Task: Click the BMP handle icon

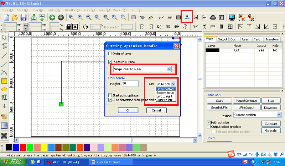Action: click(x=170, y=18)
